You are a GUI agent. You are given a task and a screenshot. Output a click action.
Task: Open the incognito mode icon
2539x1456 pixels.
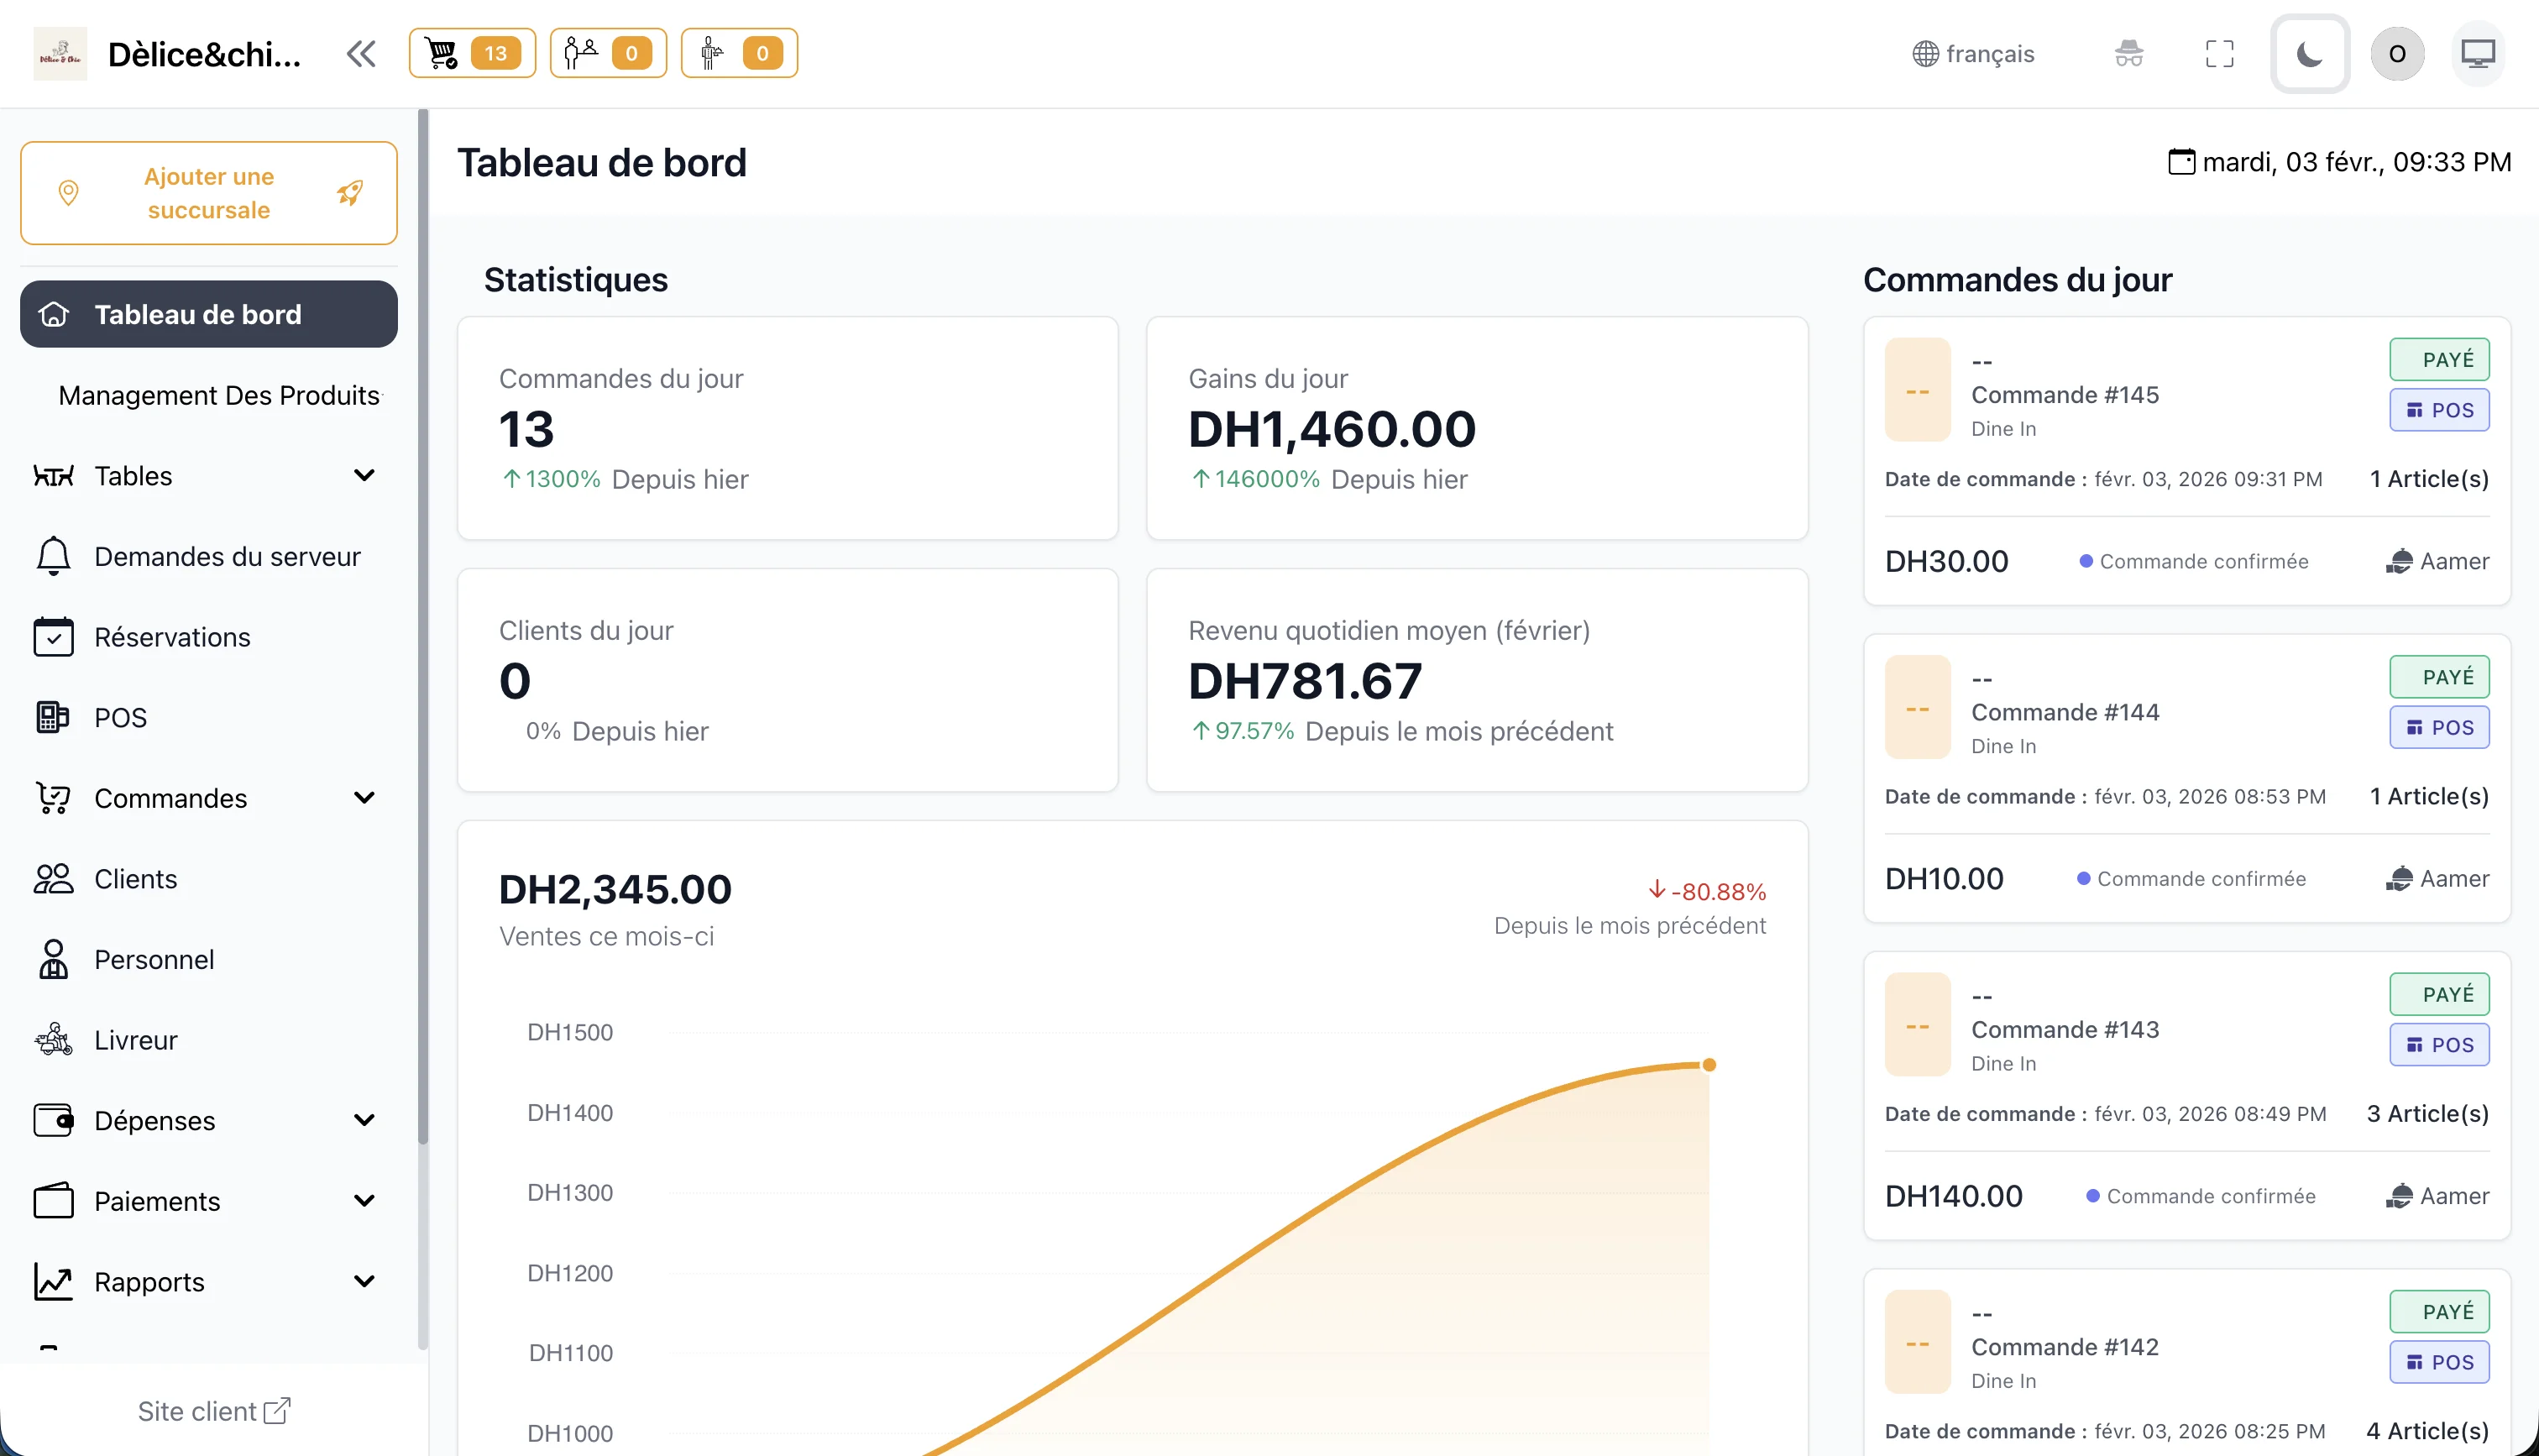[x=2129, y=53]
